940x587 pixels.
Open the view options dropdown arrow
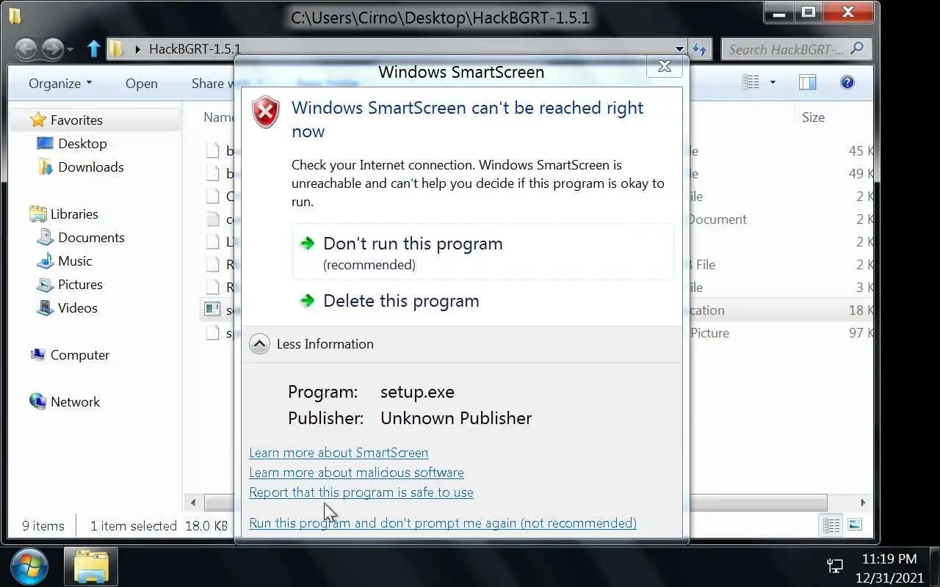pos(772,82)
